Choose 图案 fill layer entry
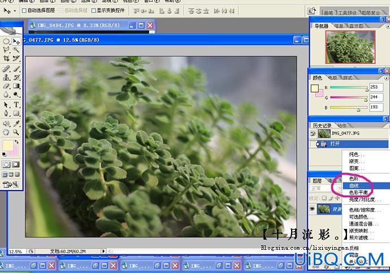Image resolution: width=390 pixels, height=273 pixels. pyautogui.click(x=366, y=168)
